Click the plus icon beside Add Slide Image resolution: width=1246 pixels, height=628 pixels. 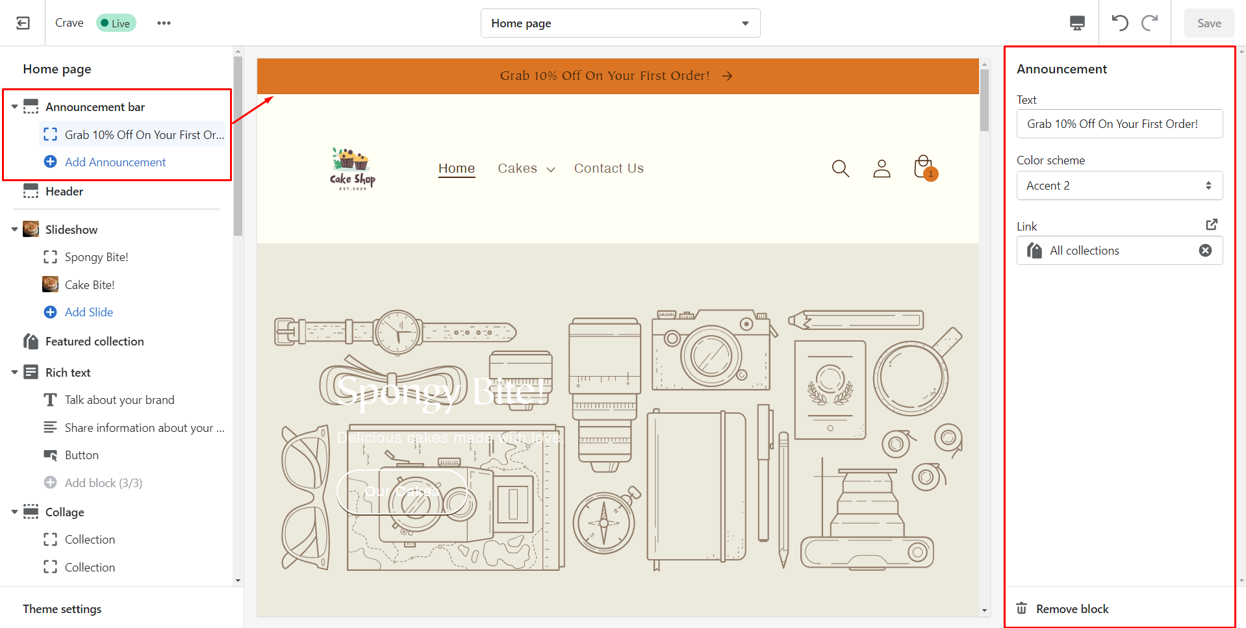50,312
